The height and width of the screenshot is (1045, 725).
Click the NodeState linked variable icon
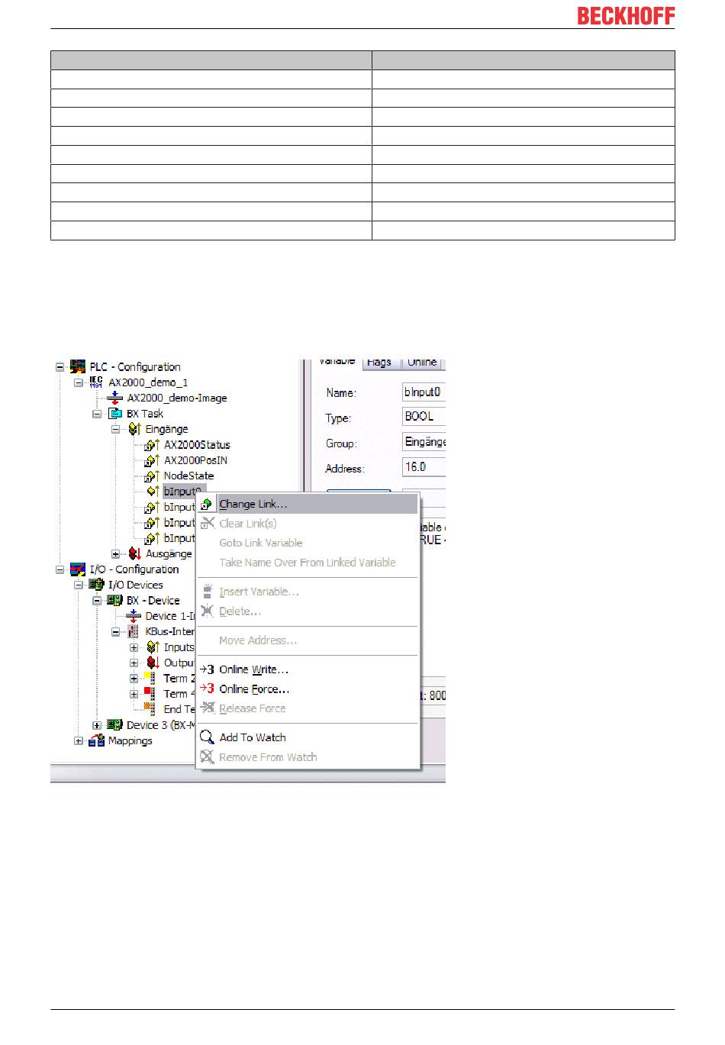point(152,476)
